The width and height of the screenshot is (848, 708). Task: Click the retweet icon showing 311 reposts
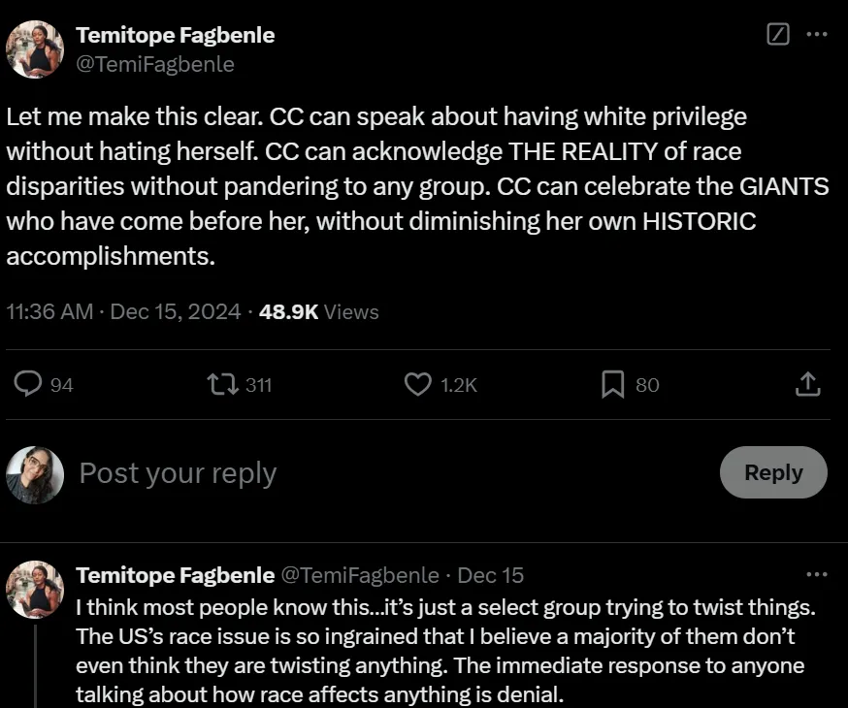tap(224, 384)
